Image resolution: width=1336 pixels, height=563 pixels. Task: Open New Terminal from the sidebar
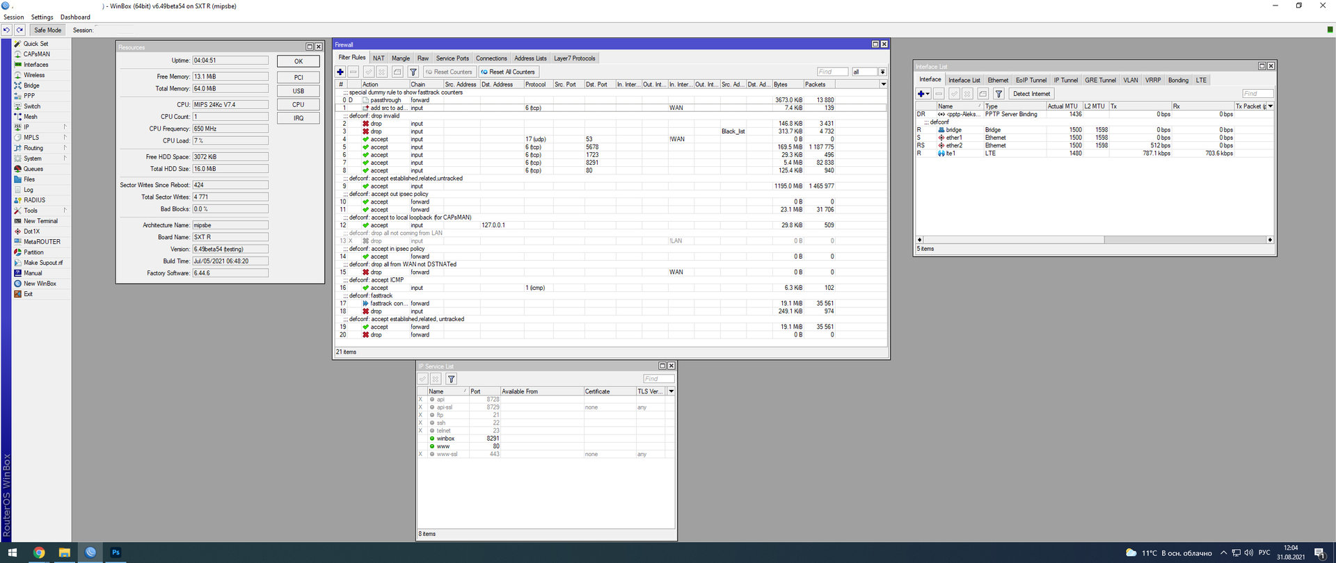tap(40, 221)
